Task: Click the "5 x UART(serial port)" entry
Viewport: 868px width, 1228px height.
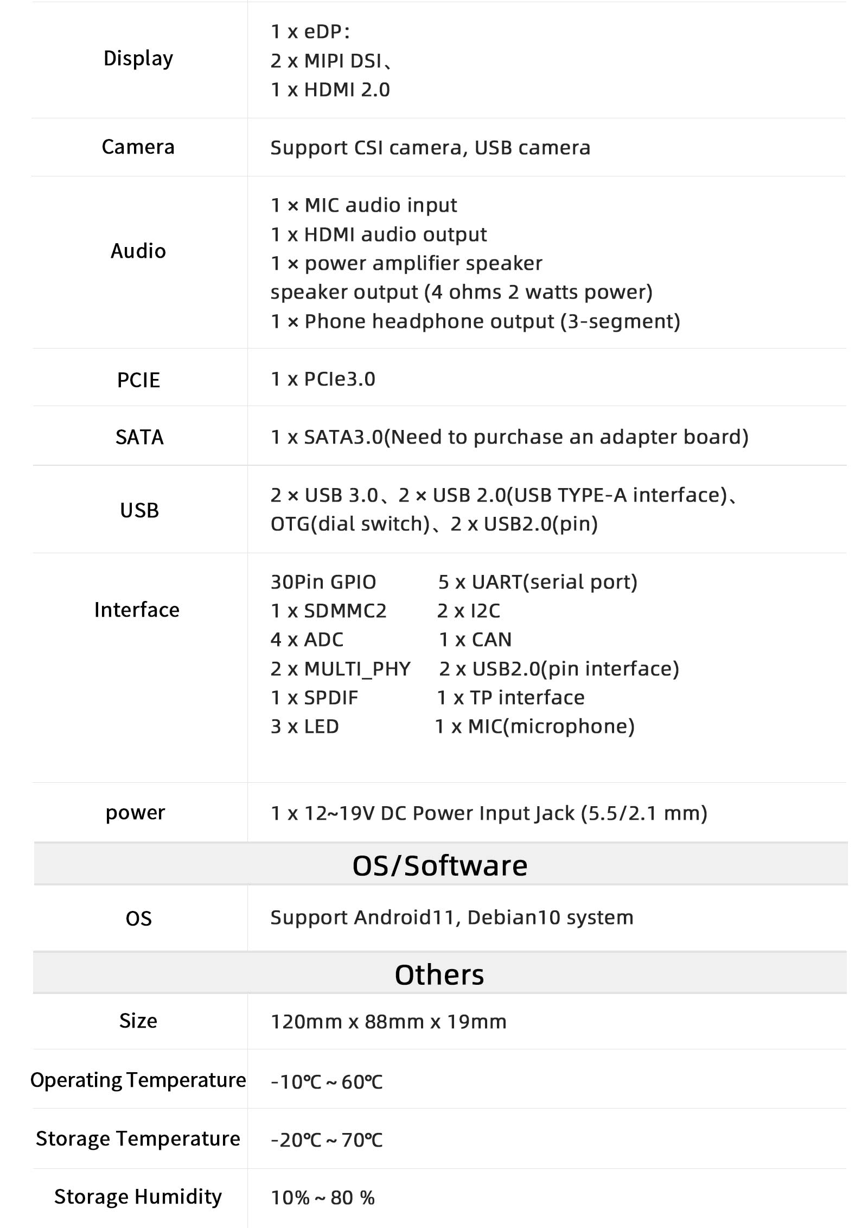Action: click(537, 582)
